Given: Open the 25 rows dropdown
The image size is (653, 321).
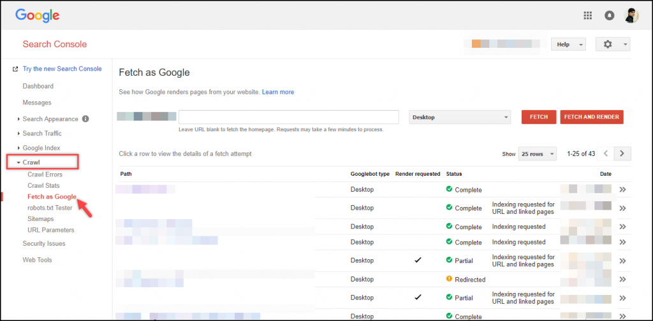Looking at the screenshot, I should (x=537, y=154).
